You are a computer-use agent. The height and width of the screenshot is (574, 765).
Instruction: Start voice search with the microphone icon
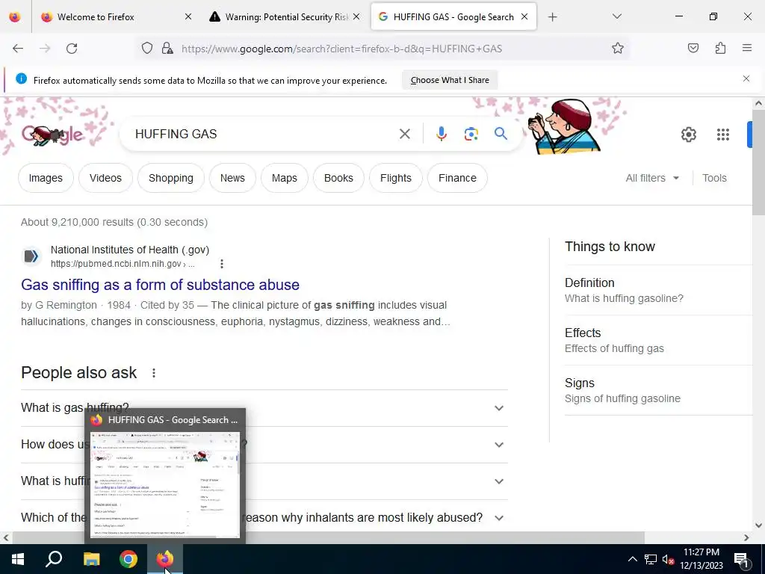(x=441, y=134)
